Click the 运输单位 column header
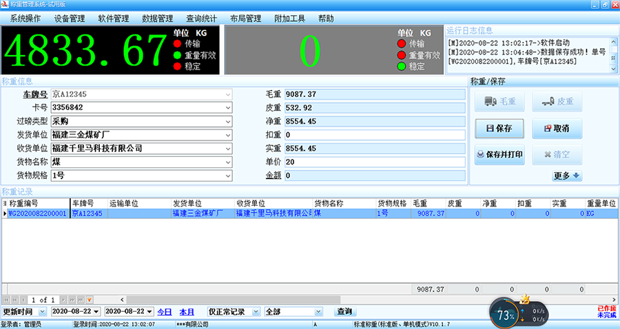The image size is (620, 329). click(139, 204)
